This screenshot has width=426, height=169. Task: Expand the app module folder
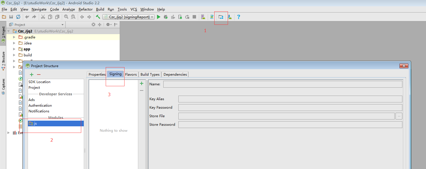[x=14, y=49]
